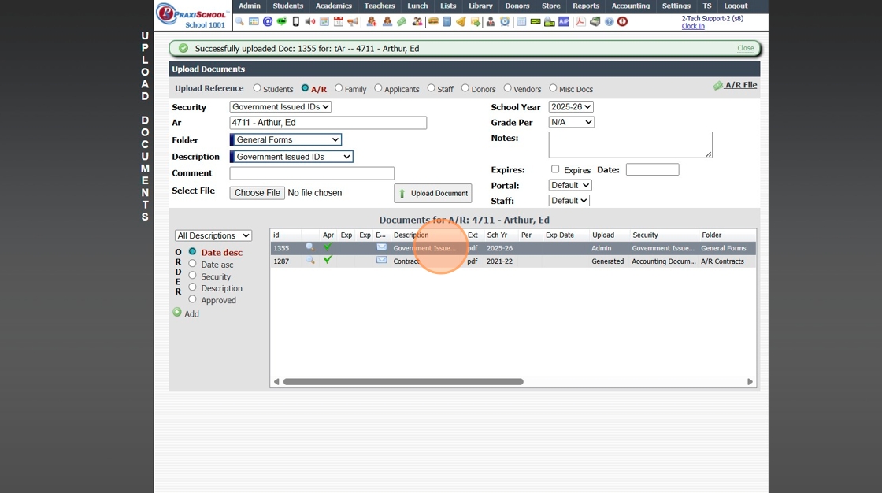Image resolution: width=882 pixels, height=493 pixels.
Task: Click the red PDF toolbar icon
Action: point(580,21)
